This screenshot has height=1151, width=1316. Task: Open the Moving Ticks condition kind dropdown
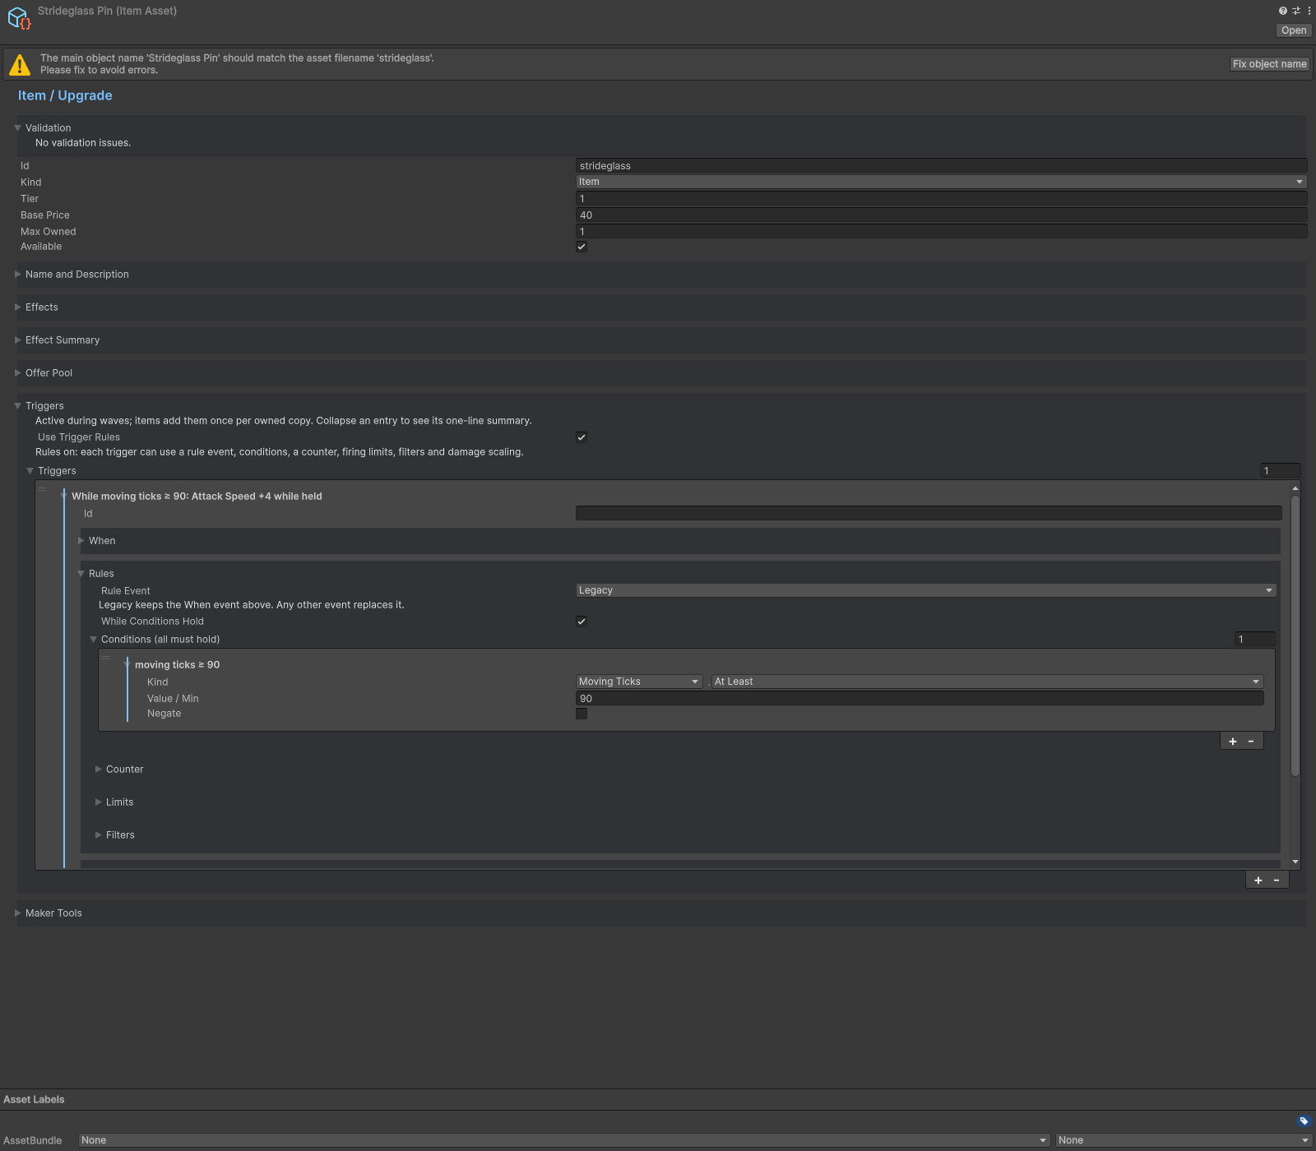pos(639,682)
